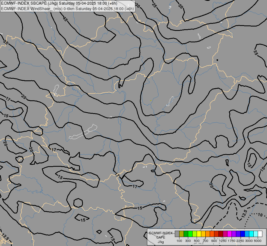The image size is (267, 246).
Task: Click the '3000' value in the legend
Action: [x=249, y=241]
